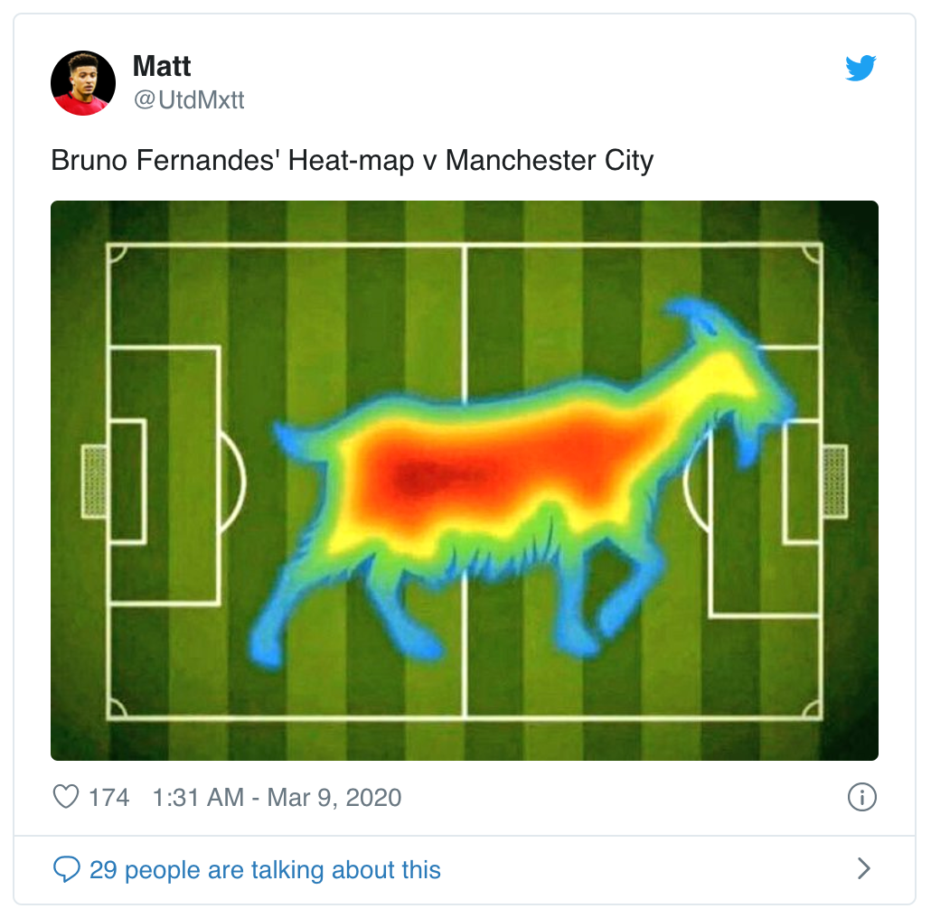The image size is (931, 918).
Task: Open Matt's profile picture
Action: tap(83, 82)
